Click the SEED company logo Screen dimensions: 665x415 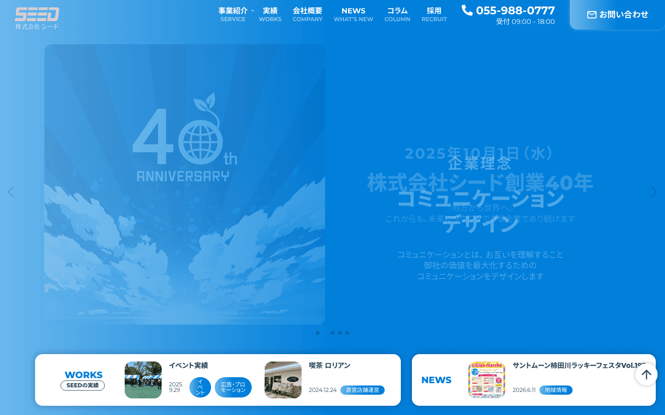[37, 18]
